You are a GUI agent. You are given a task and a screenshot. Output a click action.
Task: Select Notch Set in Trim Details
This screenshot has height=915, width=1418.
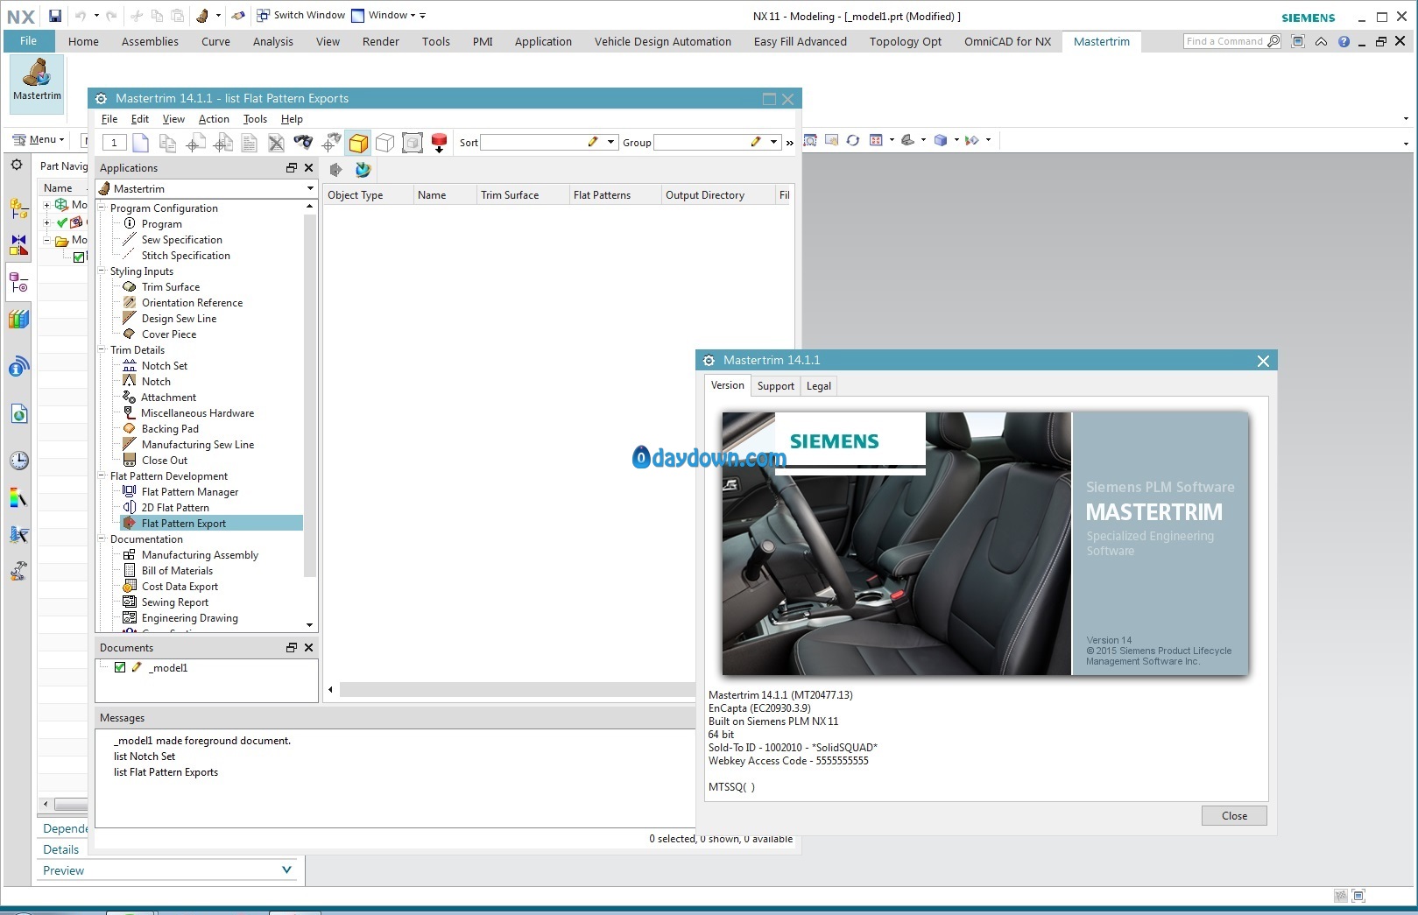tap(165, 366)
